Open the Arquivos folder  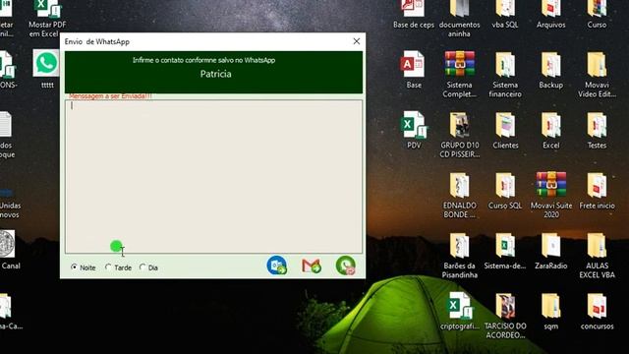click(550, 15)
